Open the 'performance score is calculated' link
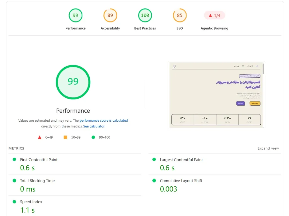The height and width of the screenshot is (216, 289). pyautogui.click(x=104, y=121)
